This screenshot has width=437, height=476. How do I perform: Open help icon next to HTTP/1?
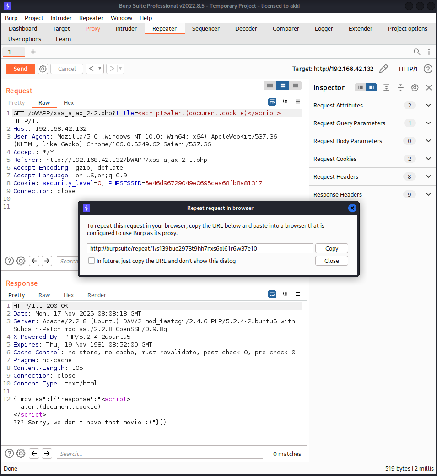pos(428,69)
